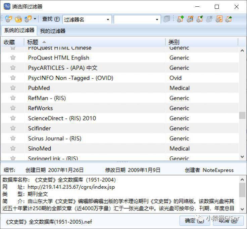Star the RefWorks filter as favorite
The image size is (247, 229).
pyautogui.click(x=13, y=108)
